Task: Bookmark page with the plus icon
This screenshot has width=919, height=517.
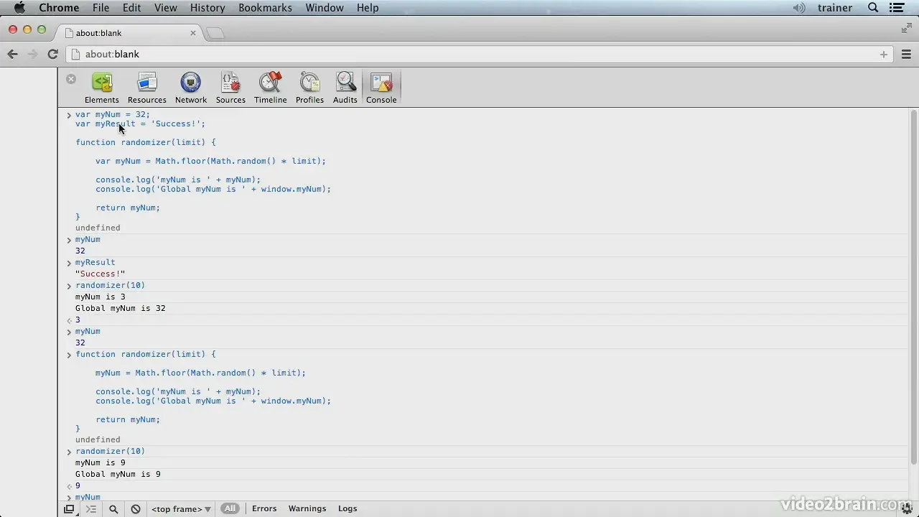Action: 883,54
